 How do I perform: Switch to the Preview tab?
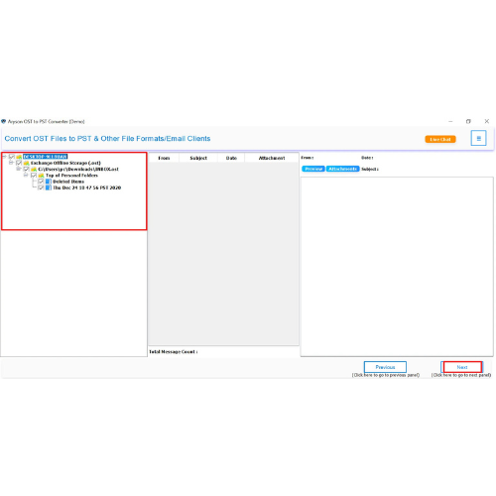pos(313,169)
